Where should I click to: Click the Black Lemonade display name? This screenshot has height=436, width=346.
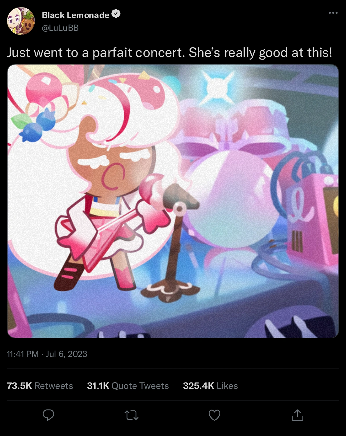click(76, 15)
